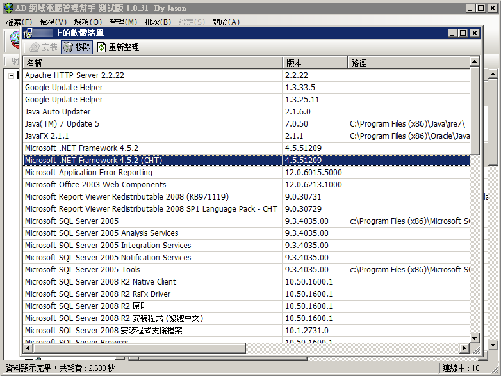Sort list by 版本 column header
This screenshot has height=376, width=501.
(315, 63)
